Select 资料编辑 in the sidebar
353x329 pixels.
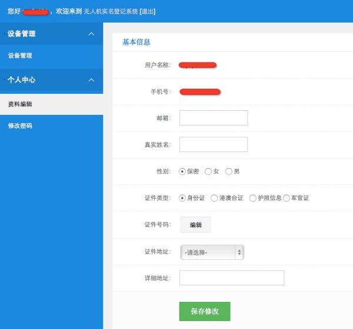point(20,104)
